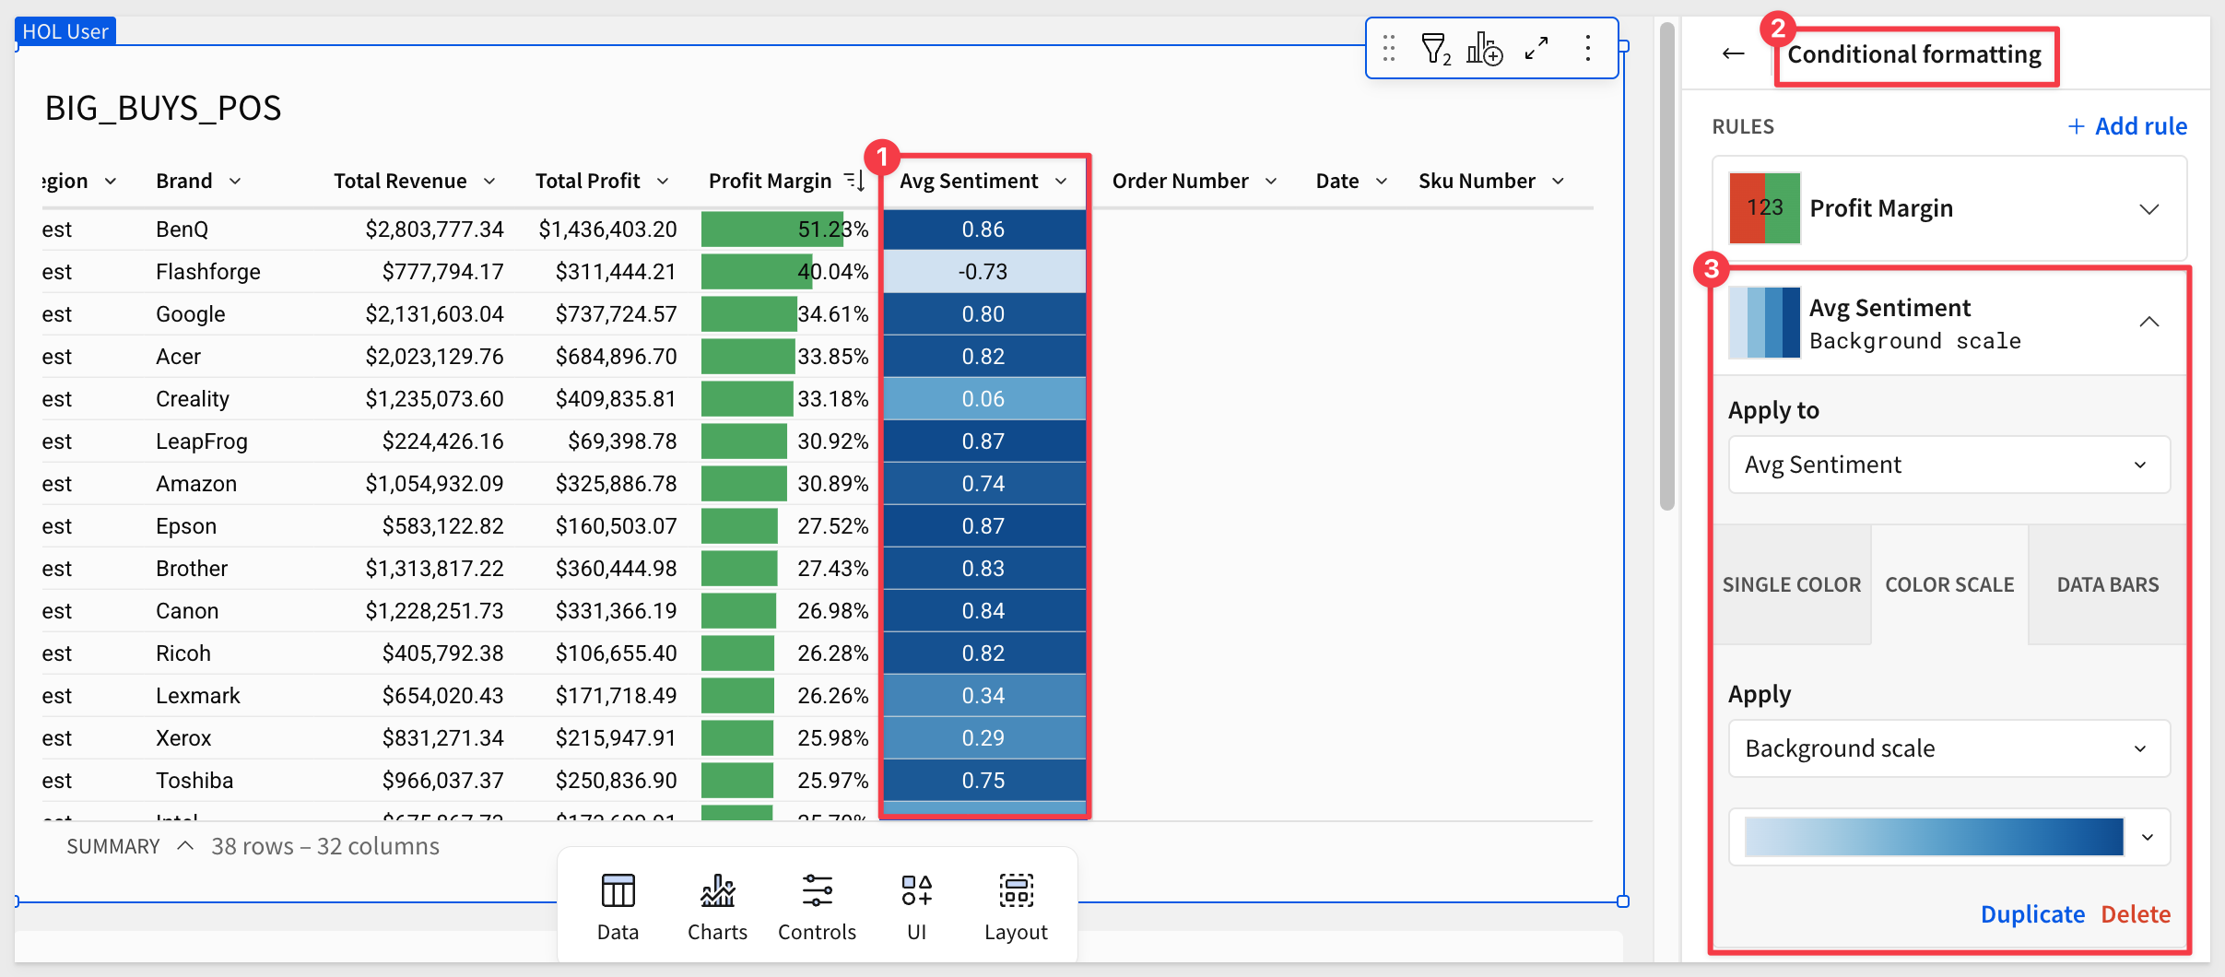Select the Flashforge brand cell
The image size is (2225, 977).
click(208, 272)
